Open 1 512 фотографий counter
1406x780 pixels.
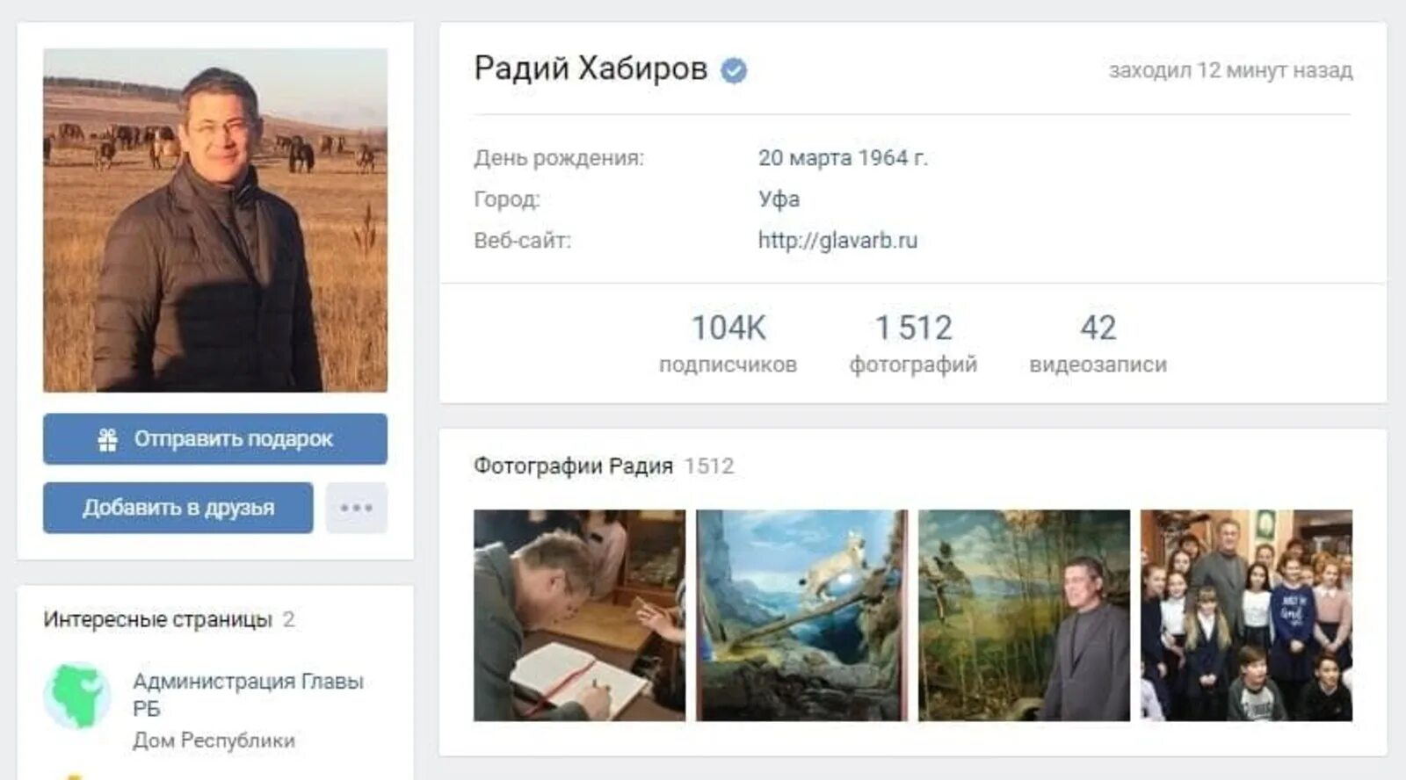coord(913,343)
